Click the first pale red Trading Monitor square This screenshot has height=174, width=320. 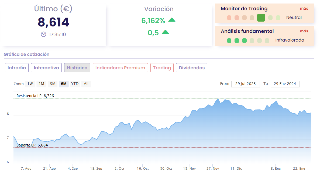click(x=229, y=18)
